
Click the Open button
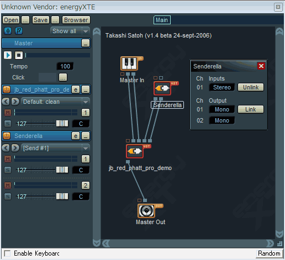point(11,20)
